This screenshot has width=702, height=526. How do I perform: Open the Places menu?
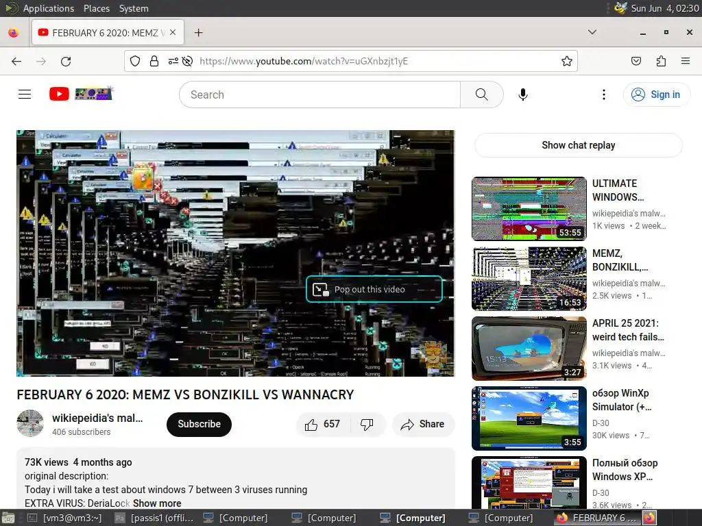pyautogui.click(x=96, y=8)
